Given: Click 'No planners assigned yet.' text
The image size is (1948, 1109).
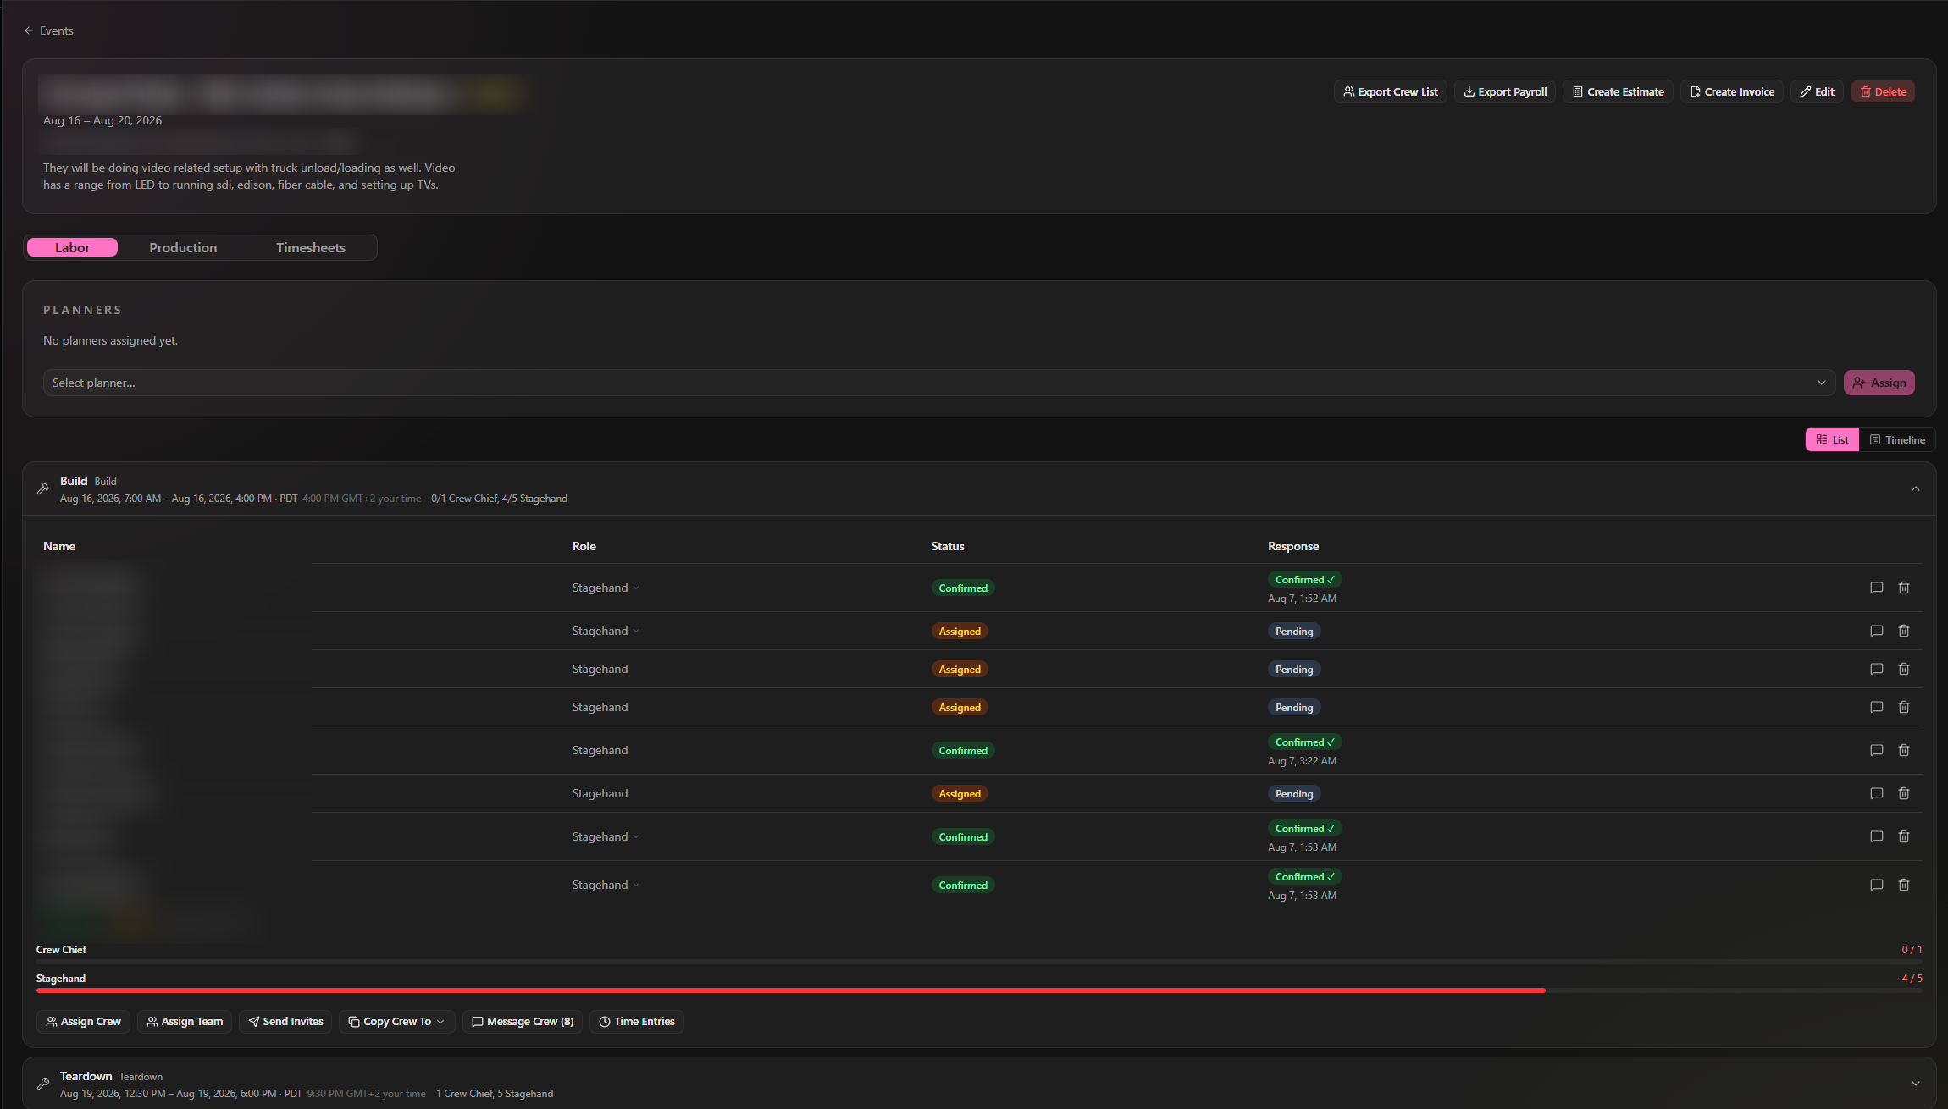Looking at the screenshot, I should coord(110,340).
